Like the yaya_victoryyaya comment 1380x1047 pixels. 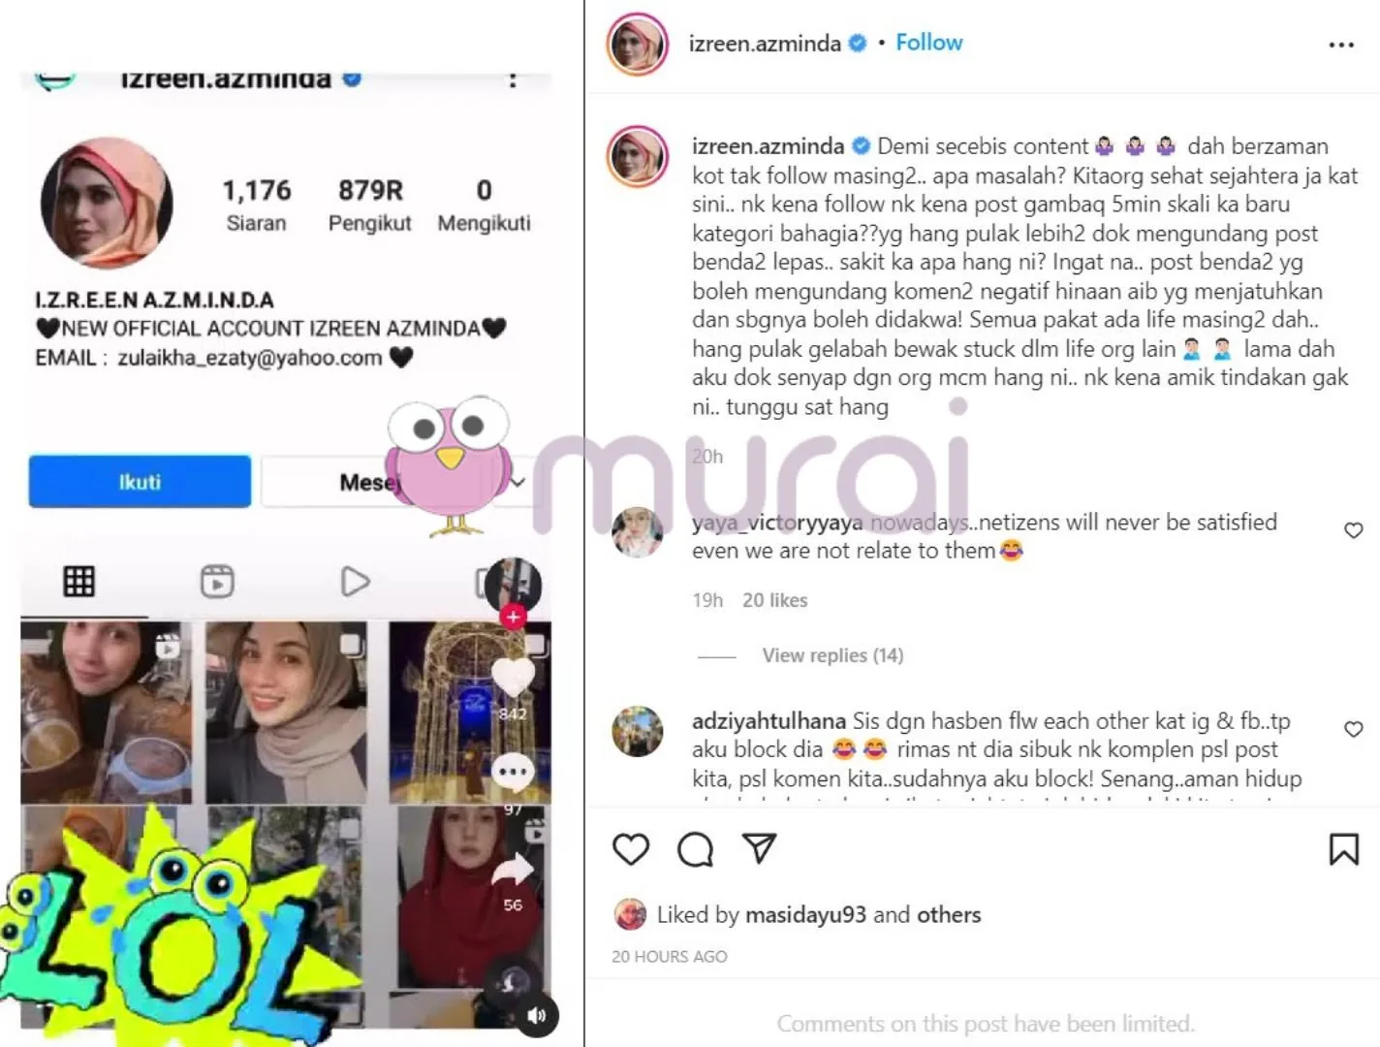(1354, 530)
